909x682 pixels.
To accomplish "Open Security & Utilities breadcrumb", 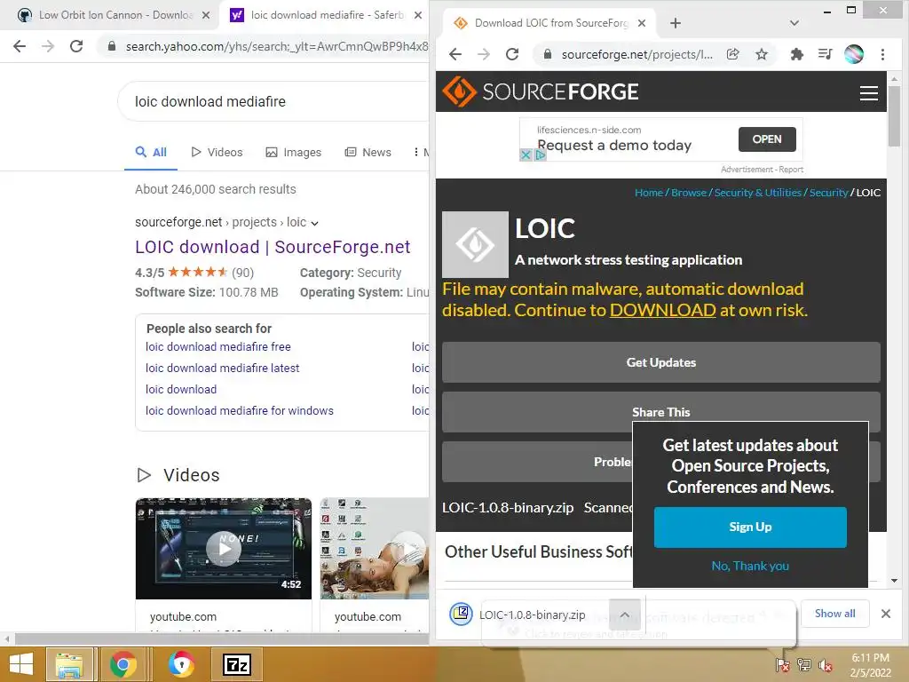I will tap(758, 193).
